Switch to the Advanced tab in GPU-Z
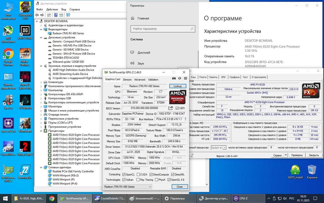 (x=140, y=79)
